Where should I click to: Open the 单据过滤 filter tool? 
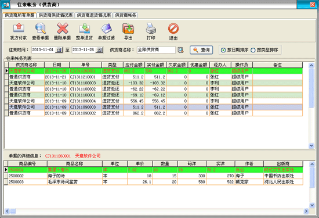coord(106,28)
